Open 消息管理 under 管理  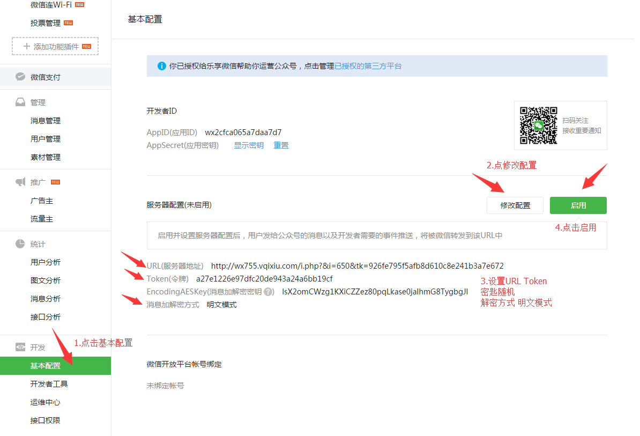point(46,121)
